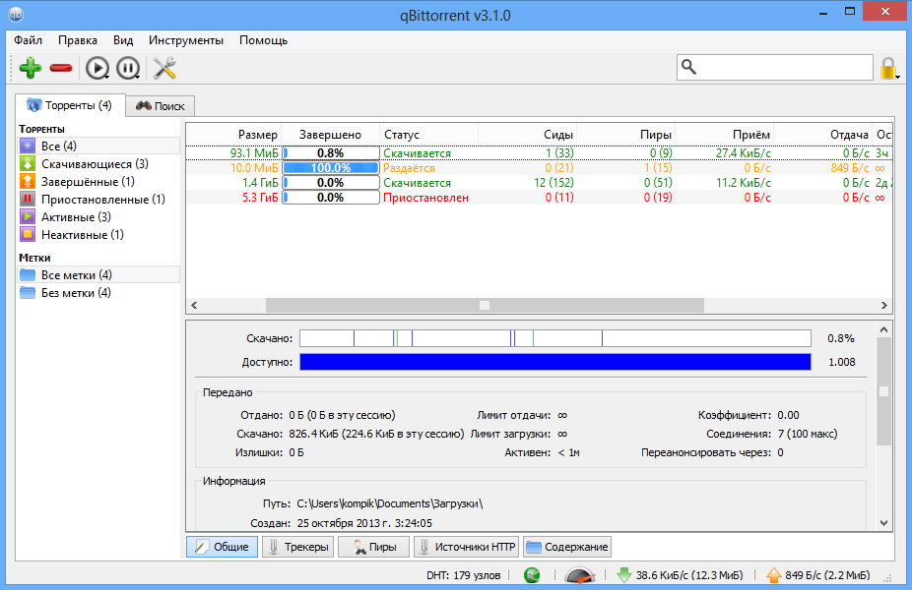Image resolution: width=912 pixels, height=590 pixels.
Task: Sort by the Пиры column header
Action: click(x=625, y=134)
